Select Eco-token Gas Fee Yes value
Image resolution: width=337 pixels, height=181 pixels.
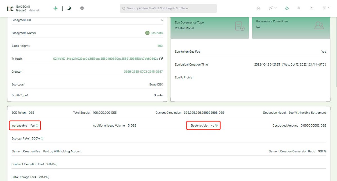324,52
